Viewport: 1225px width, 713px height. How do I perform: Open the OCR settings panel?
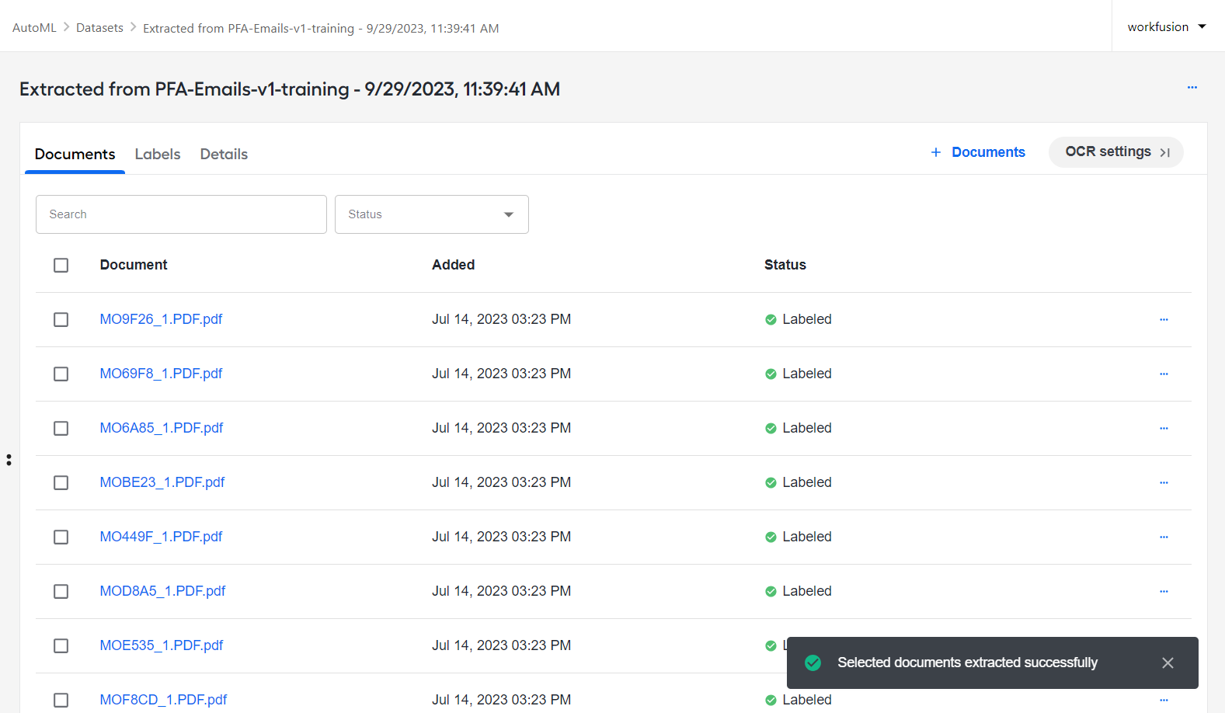click(x=1116, y=152)
